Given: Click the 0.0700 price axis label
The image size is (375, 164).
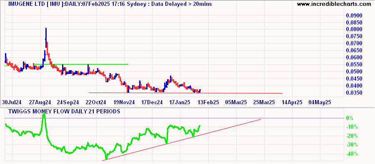Looking at the screenshot, I should click(x=354, y=44).
